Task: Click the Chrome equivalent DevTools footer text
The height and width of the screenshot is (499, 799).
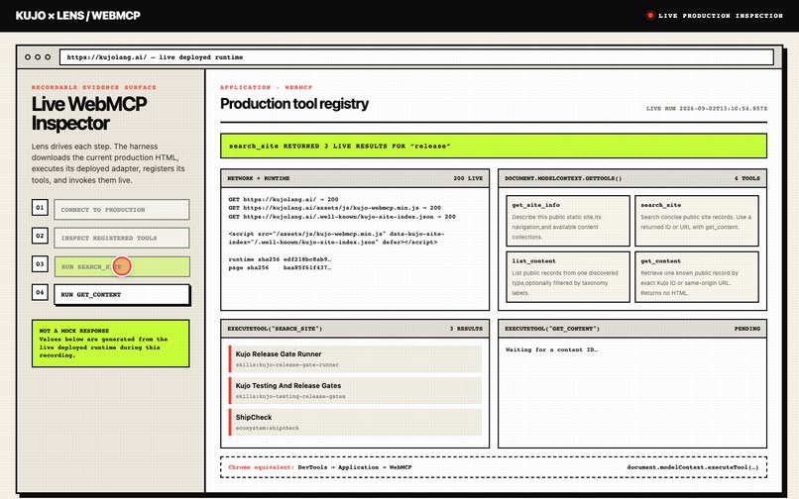Action: pyautogui.click(x=320, y=467)
